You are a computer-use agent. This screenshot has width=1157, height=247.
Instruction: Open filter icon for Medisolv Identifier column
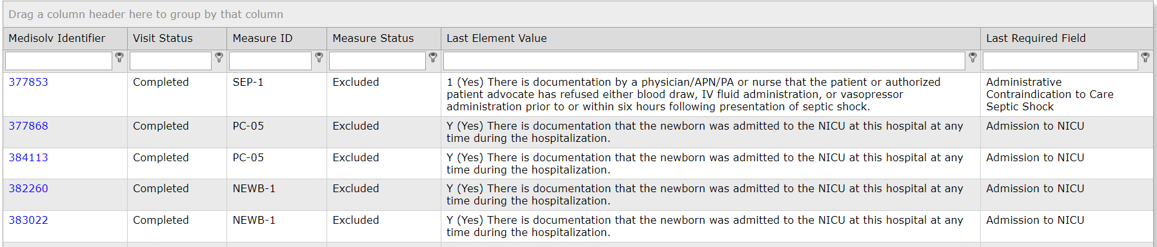point(119,57)
